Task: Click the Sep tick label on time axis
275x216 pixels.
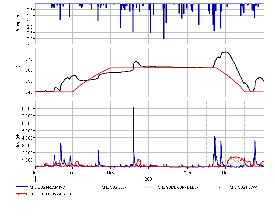Action: 187,173
